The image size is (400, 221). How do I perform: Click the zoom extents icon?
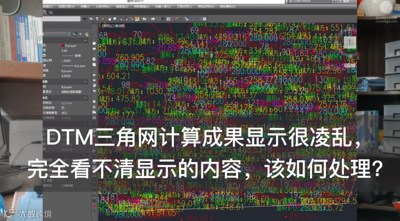(x=126, y=19)
